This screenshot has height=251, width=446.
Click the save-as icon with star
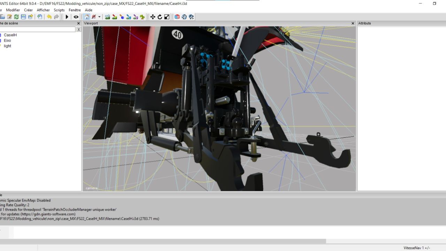pyautogui.click(x=30, y=17)
